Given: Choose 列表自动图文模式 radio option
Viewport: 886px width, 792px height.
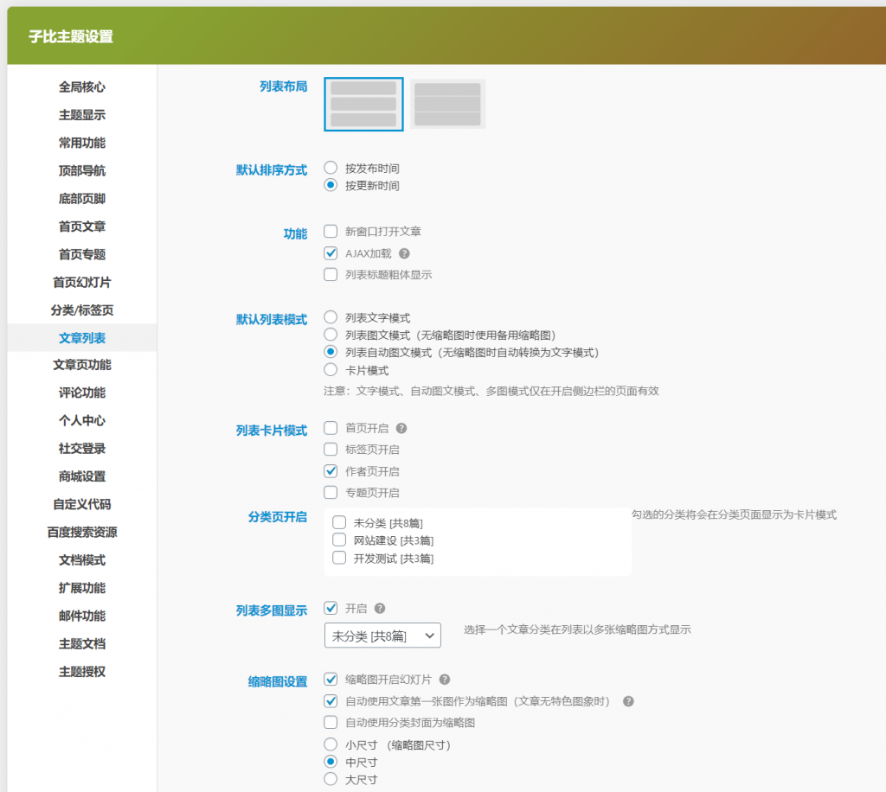Looking at the screenshot, I should 331,352.
